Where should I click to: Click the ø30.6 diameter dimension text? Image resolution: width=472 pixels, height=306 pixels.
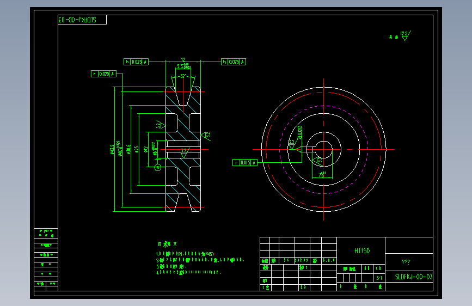coord(128,149)
